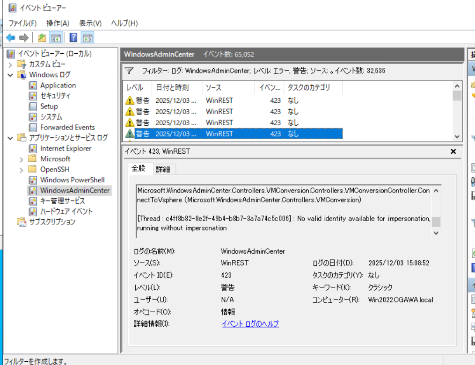Click the filter funnel icon above event list
This screenshot has width=475, height=365.
(x=130, y=71)
